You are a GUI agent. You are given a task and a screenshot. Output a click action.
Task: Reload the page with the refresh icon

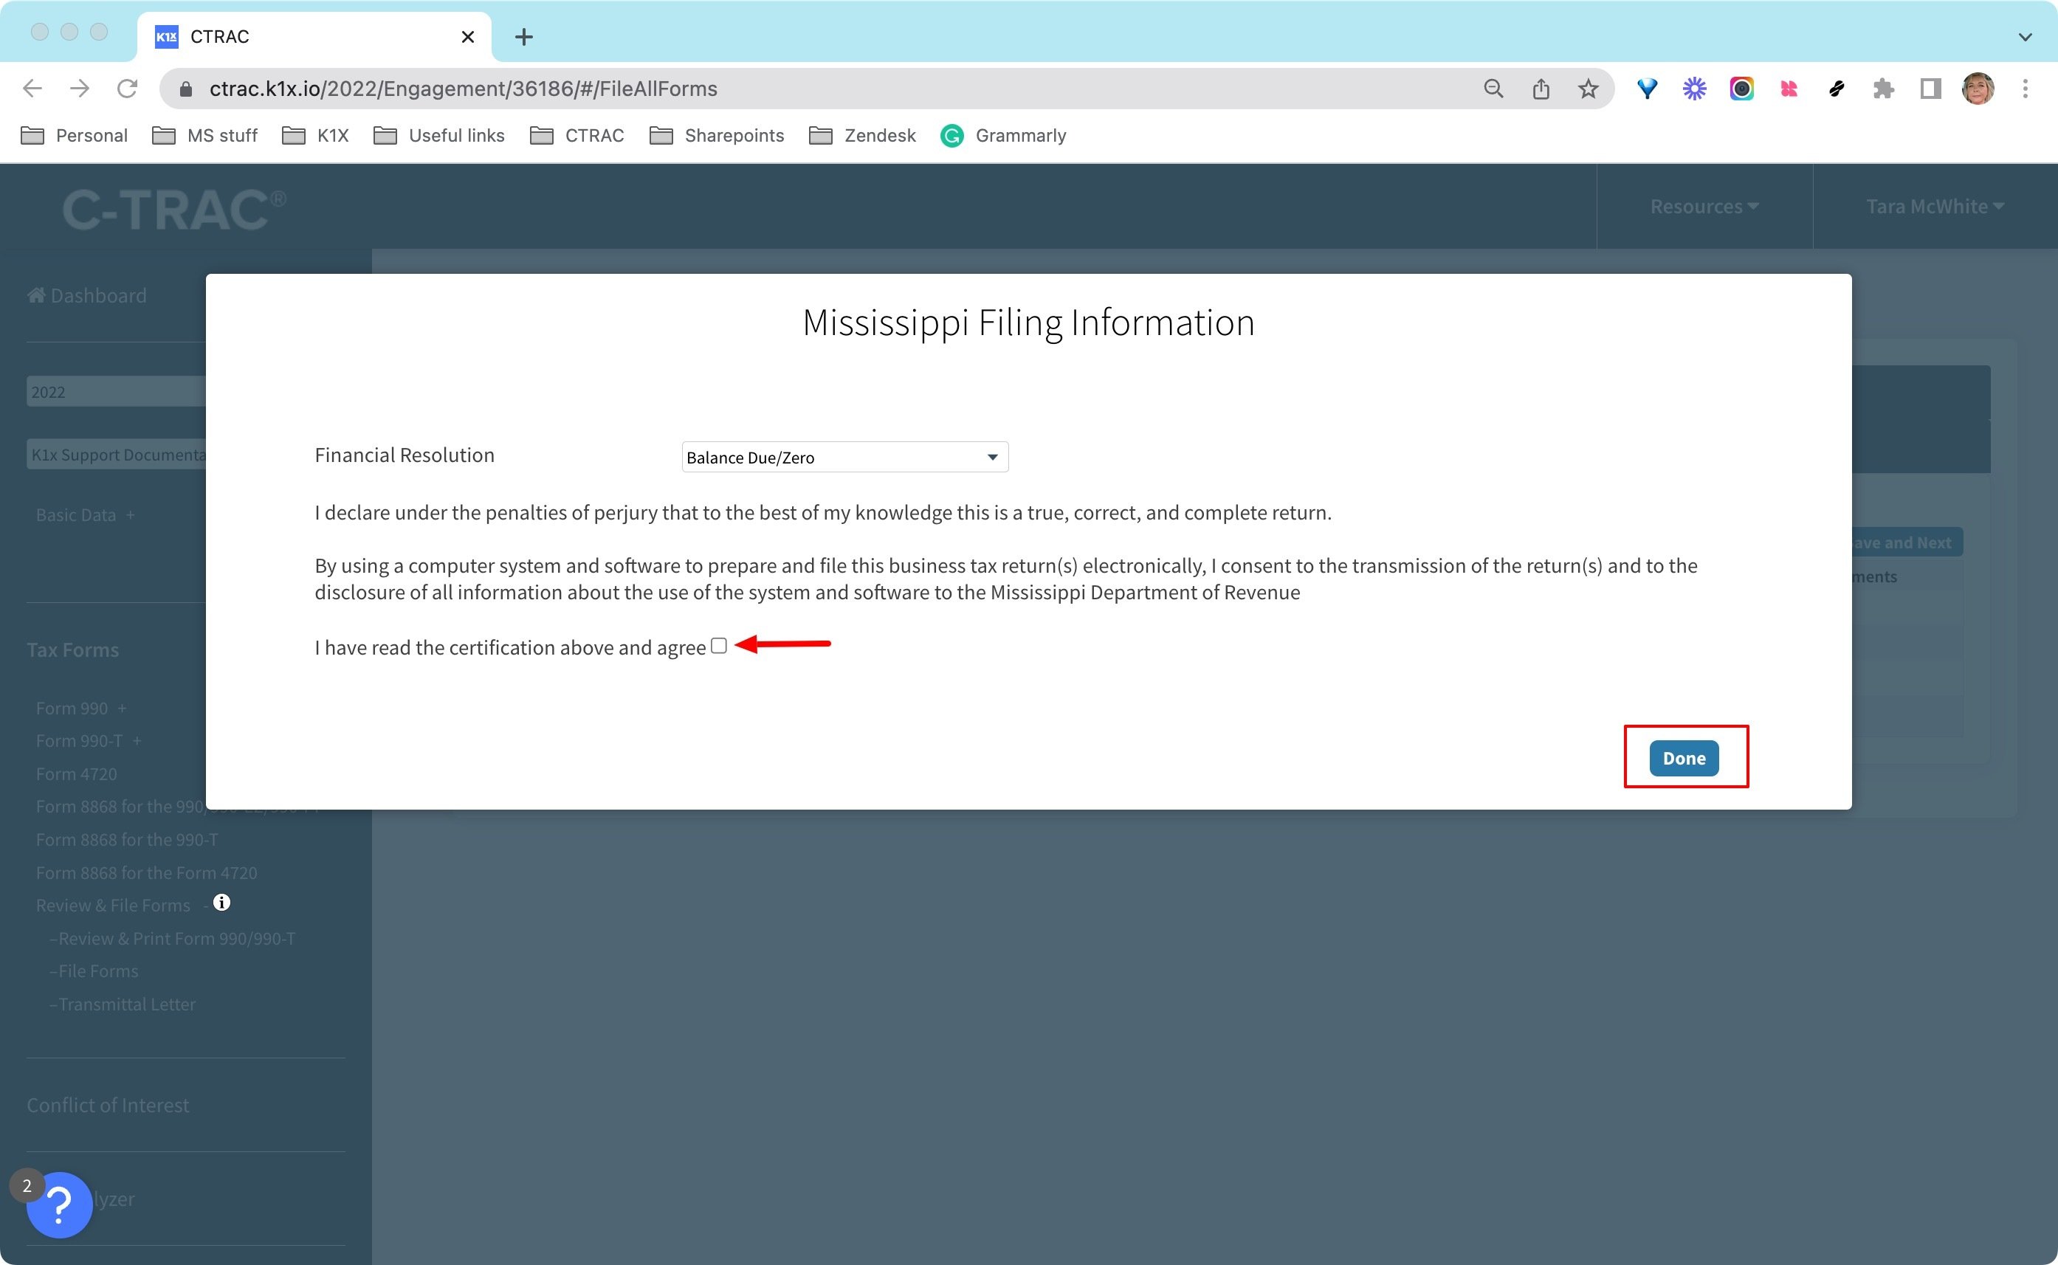(127, 89)
